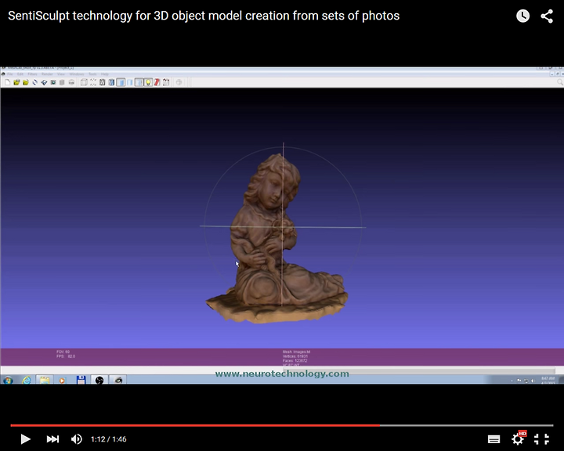Toggle Wireframe render mode
Screen dimensions: 564x451
pos(102,82)
